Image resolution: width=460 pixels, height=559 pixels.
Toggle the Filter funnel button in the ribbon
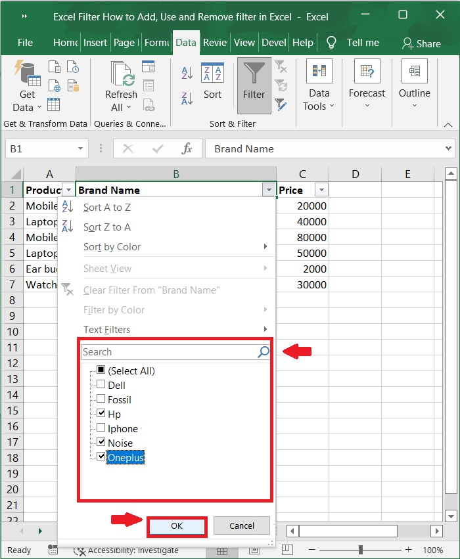pos(254,85)
